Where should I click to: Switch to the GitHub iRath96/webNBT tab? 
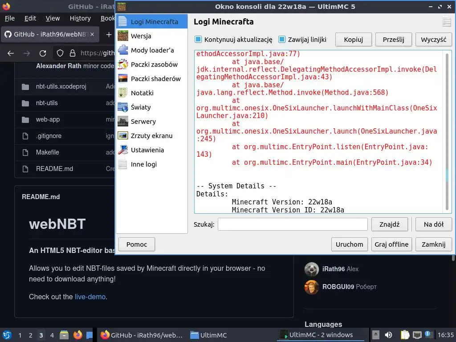[50, 34]
